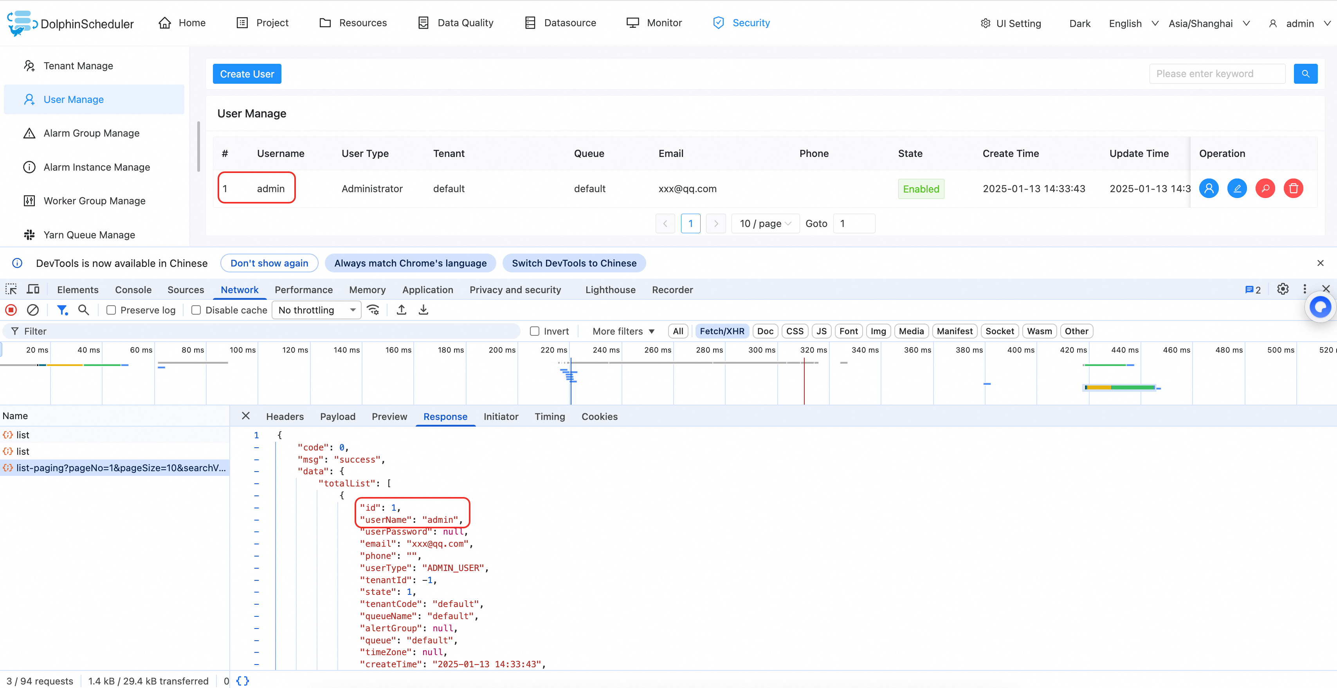Enable the Disable cache checkbox
Screen dimensions: 1337x688
(196, 310)
